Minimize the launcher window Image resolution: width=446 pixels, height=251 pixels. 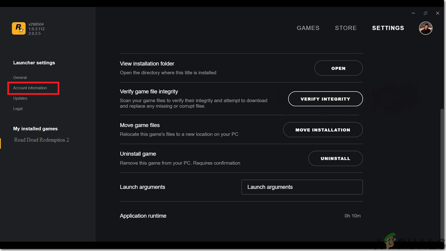(413, 13)
